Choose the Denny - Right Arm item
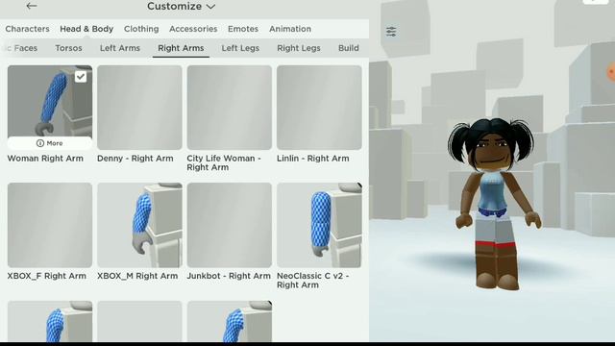 (x=139, y=108)
